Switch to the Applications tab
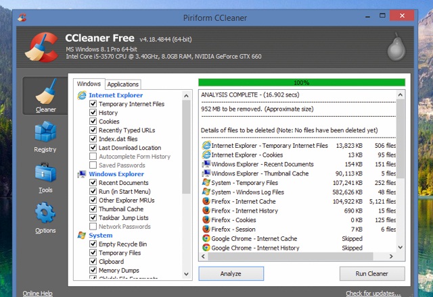Image resolution: width=433 pixels, height=297 pixels. [122, 84]
